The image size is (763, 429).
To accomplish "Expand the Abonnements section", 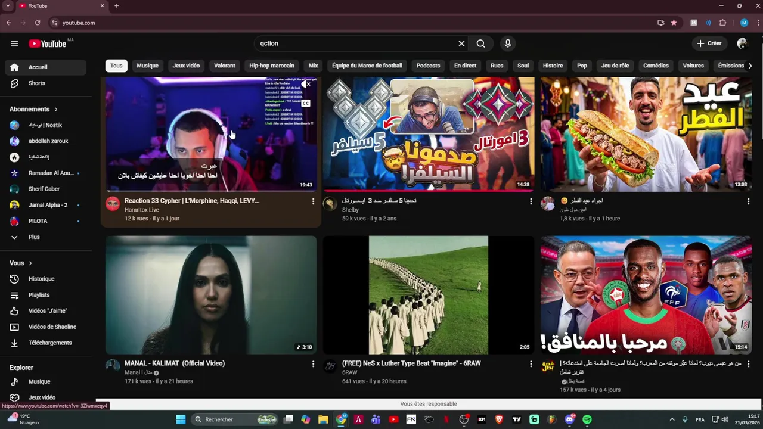I will [33, 109].
